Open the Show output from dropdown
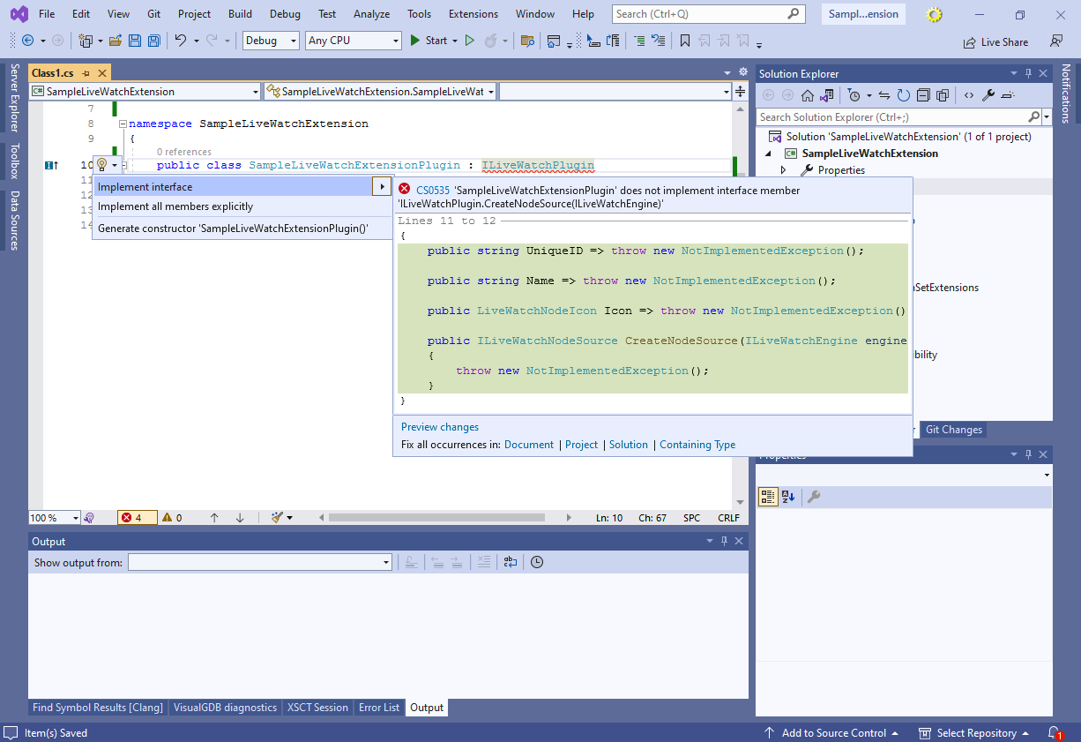 pyautogui.click(x=260, y=562)
